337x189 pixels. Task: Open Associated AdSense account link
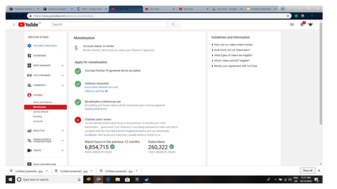(x=101, y=87)
